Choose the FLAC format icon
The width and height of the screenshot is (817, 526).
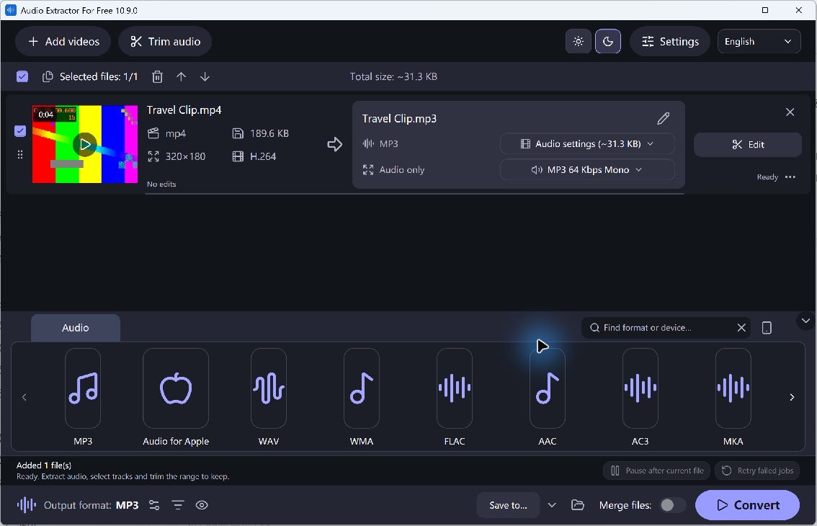coord(455,388)
